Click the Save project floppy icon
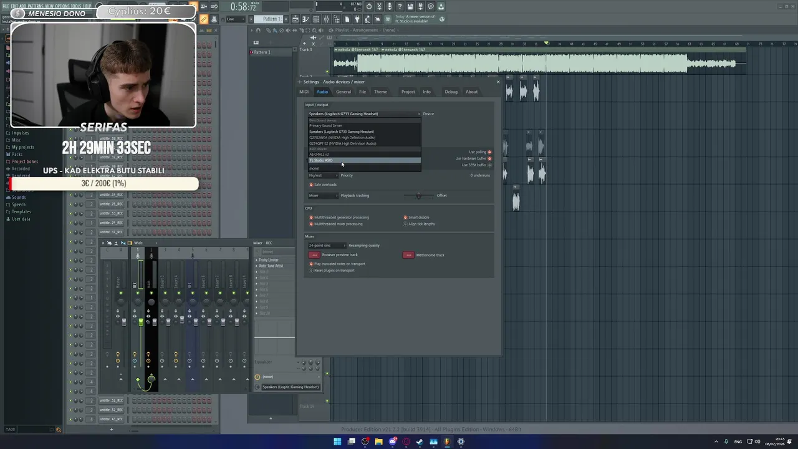Viewport: 798px width, 449px height. click(x=410, y=6)
